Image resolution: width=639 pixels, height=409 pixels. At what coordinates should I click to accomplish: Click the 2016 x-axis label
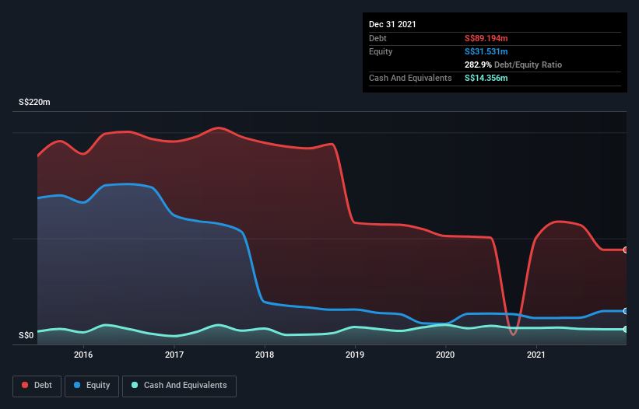tap(83, 355)
